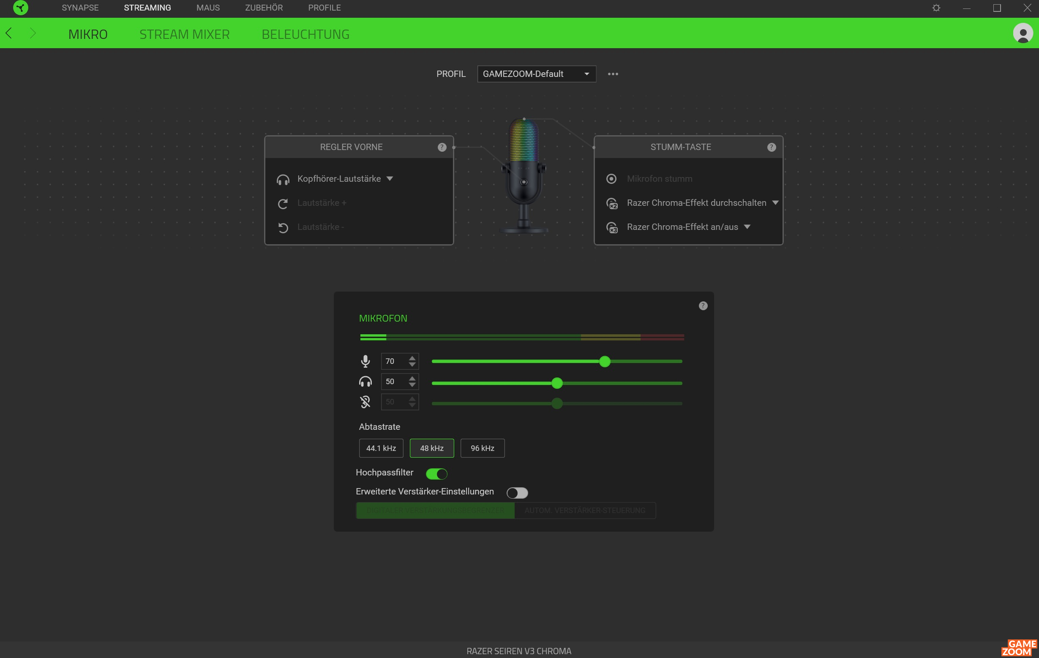Click the Hochpassfilter label
The width and height of the screenshot is (1039, 658).
tap(385, 472)
